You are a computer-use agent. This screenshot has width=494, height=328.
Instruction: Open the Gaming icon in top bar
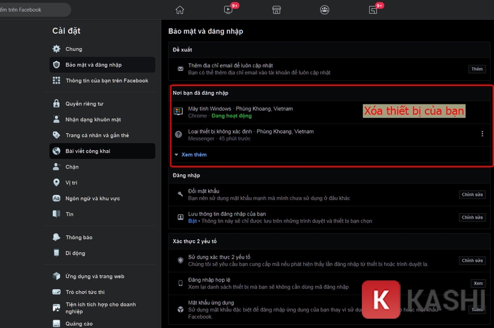pos(373,9)
